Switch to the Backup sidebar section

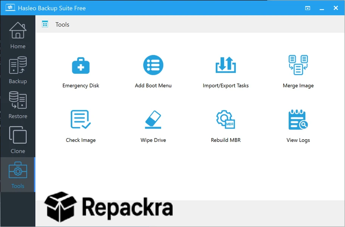click(18, 70)
